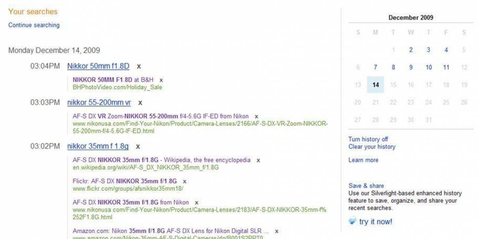Delete the Wikipedia AF-S DX NIKKOR 35mm result

coord(258,161)
